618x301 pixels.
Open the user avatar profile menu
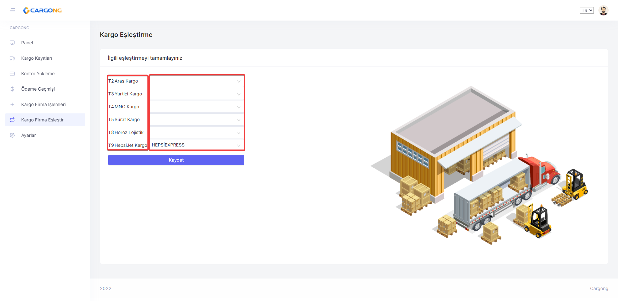(603, 11)
